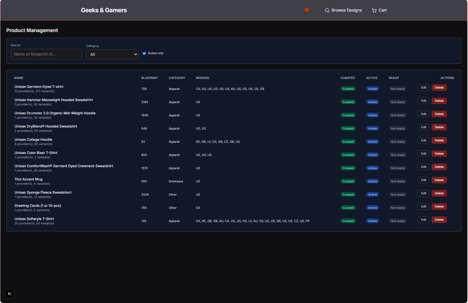The width and height of the screenshot is (468, 303).
Task: Edit Unisex Softstyle T-Shirt
Action: tap(424, 220)
